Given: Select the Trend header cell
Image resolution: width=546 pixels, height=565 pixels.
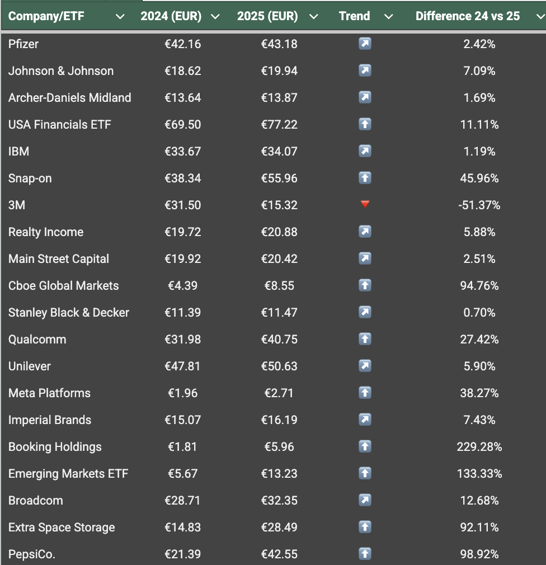Looking at the screenshot, I should click(x=354, y=16).
